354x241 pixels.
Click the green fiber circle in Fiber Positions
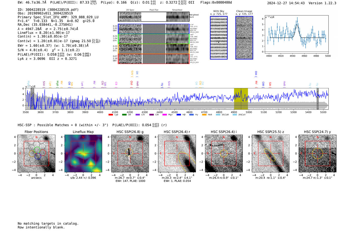click(x=37, y=150)
